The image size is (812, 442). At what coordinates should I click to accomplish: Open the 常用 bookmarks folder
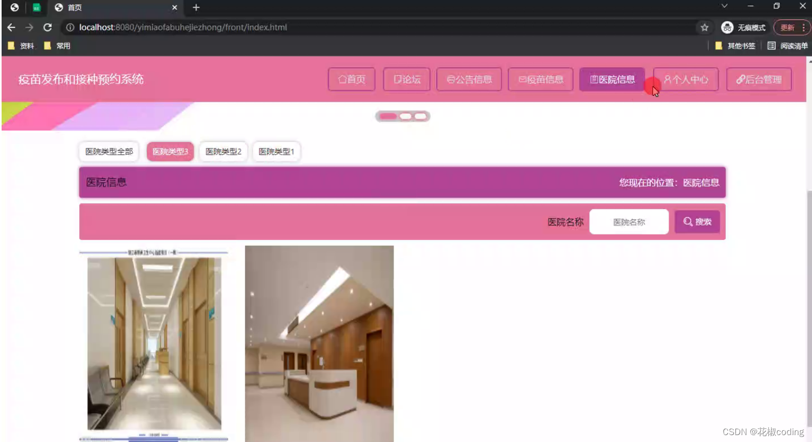[57, 46]
